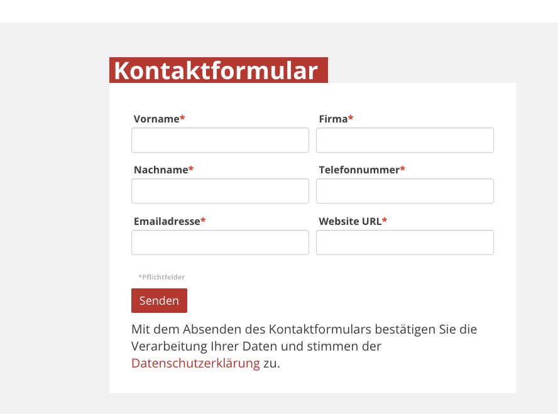This screenshot has width=558, height=414.
Task: Submit the form with Senden button
Action: click(159, 300)
